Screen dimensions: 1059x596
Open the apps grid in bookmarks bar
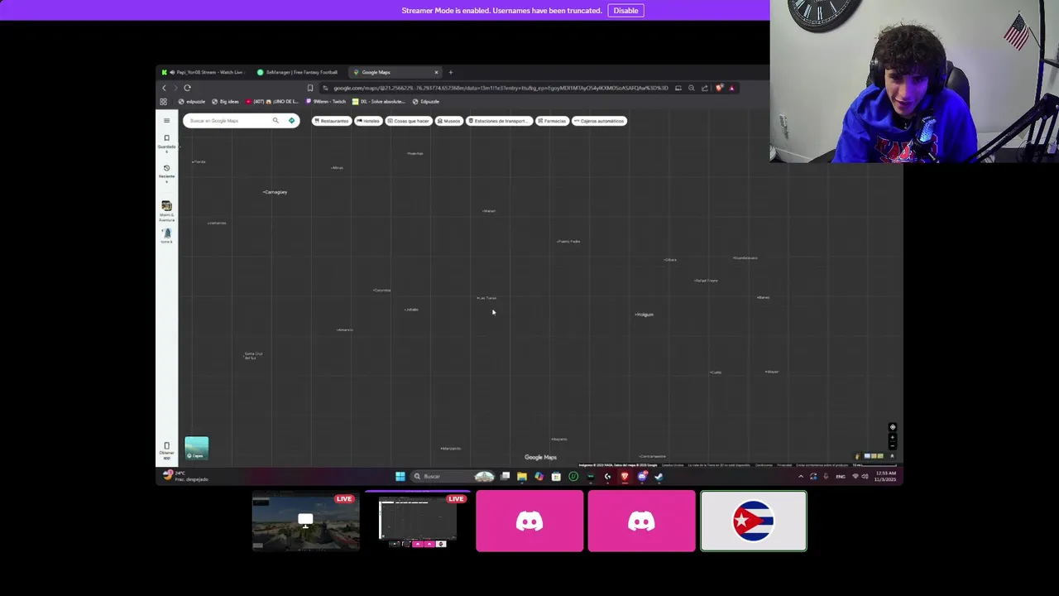tap(163, 102)
